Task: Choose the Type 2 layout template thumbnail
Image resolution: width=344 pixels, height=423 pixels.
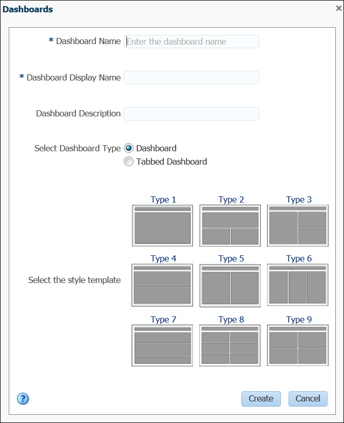Action: point(230,226)
